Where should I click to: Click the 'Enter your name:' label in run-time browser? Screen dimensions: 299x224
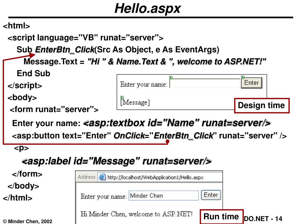104,196
